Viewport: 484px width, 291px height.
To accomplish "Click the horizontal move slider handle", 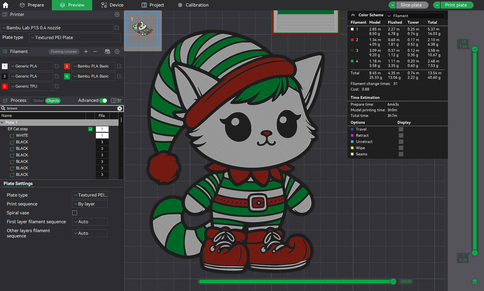I will click(x=393, y=282).
